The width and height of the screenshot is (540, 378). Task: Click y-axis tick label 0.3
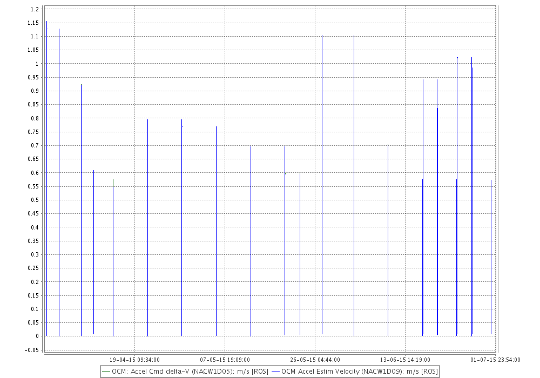click(35, 254)
